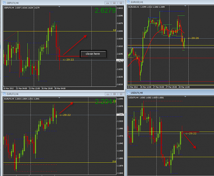214x176 pixels.
Task: Click the '23.6' Fibonacci level label in EURLFX chart
Action: pos(114,161)
